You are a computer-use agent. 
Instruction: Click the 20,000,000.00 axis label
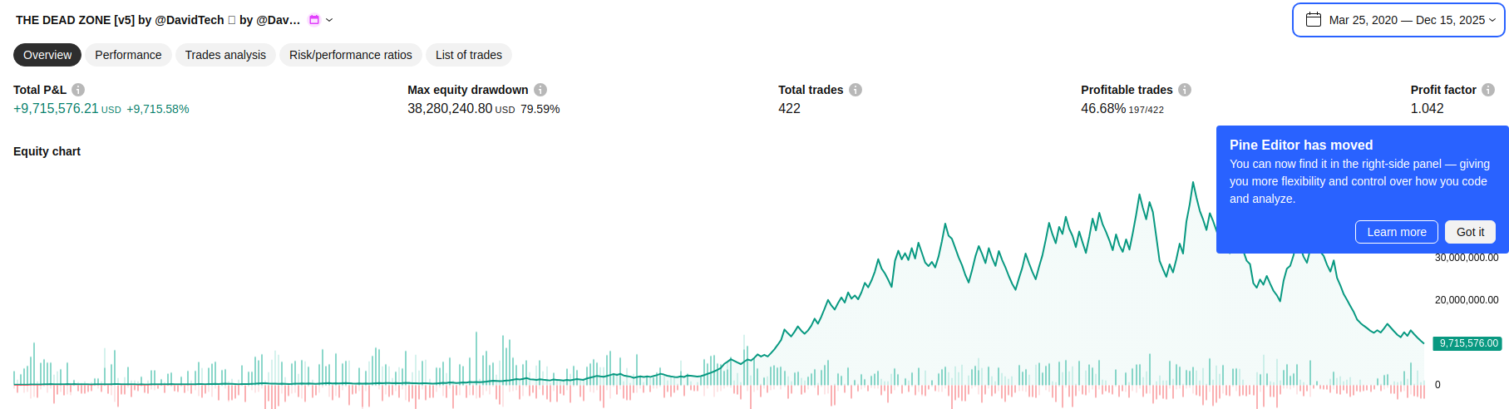pyautogui.click(x=1467, y=300)
